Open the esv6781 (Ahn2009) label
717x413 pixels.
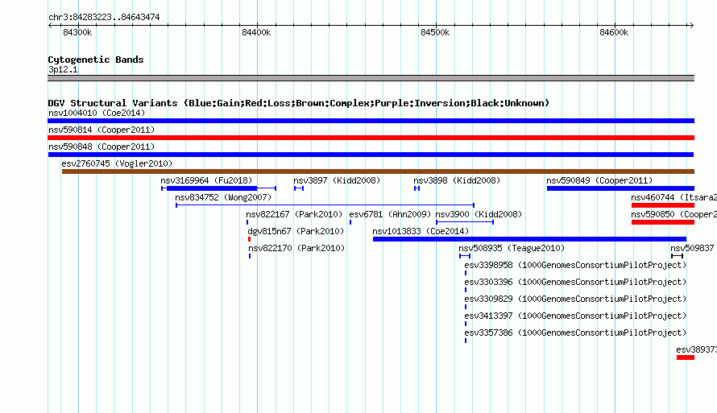pos(390,214)
